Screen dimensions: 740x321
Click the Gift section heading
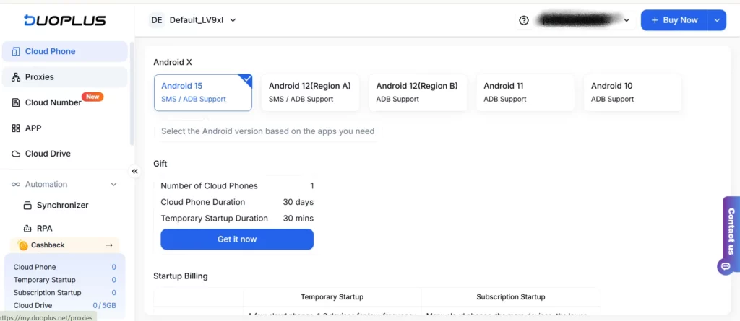(x=160, y=164)
